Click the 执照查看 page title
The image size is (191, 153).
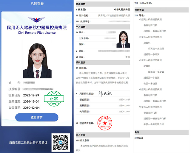(37, 4)
